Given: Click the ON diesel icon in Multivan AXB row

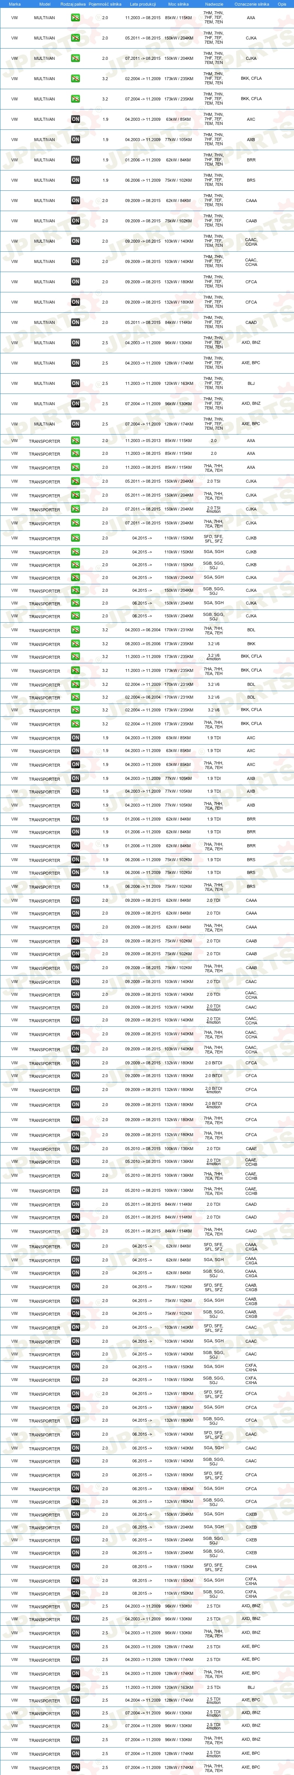Looking at the screenshot, I should point(75,139).
